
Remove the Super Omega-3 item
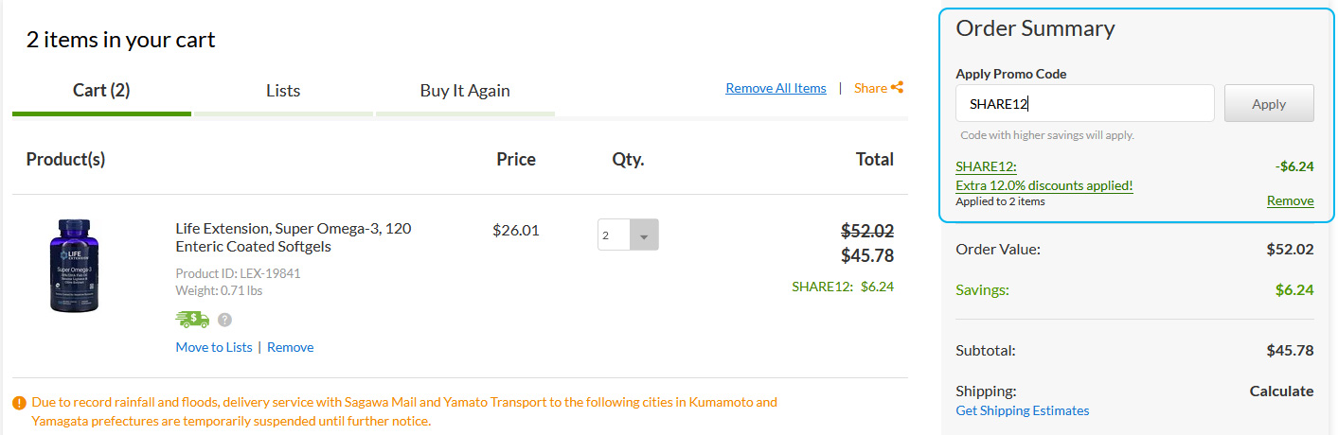pos(290,347)
